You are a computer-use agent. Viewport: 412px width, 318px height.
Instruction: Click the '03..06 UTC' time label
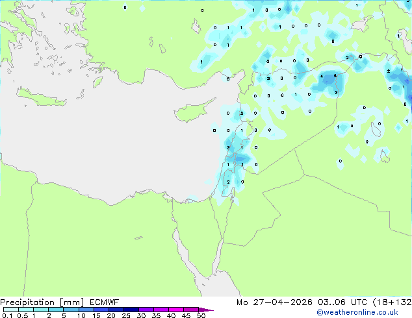[x=342, y=302]
